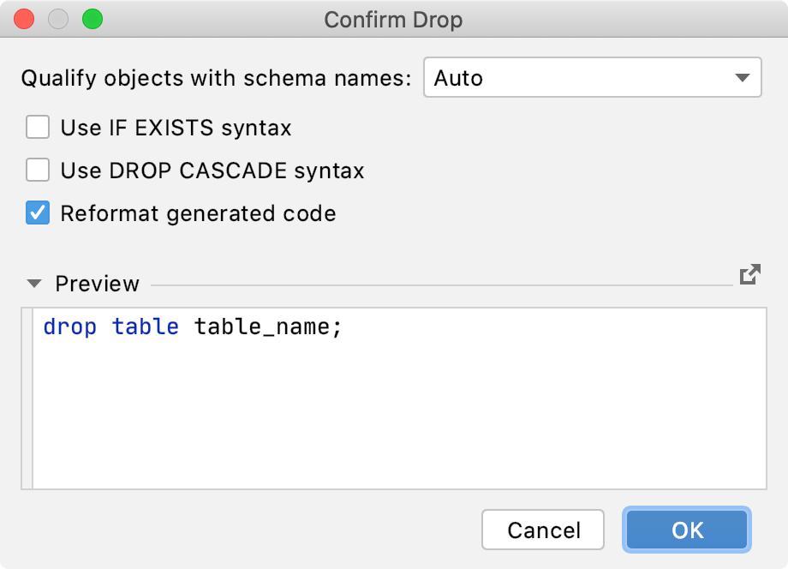Click the Use IF EXISTS syntax label
This screenshot has width=788, height=569.
pos(175,127)
